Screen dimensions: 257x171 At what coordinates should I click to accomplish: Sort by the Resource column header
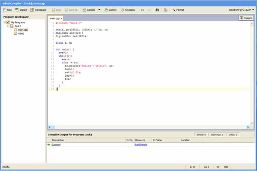pyautogui.click(x=143, y=140)
